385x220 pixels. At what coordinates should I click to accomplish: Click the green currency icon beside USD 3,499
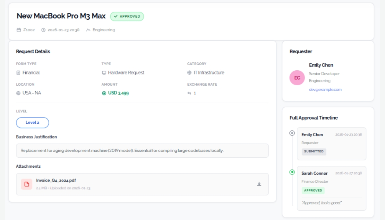point(104,93)
